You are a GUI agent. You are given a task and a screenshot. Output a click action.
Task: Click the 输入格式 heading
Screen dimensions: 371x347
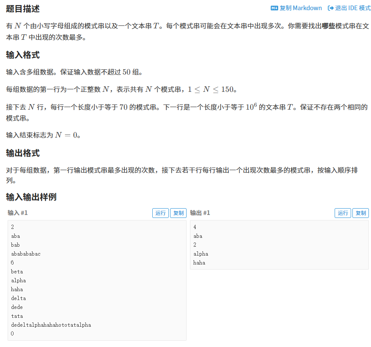pyautogui.click(x=23, y=55)
